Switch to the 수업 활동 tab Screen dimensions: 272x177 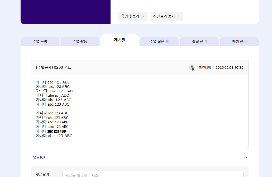80,41
